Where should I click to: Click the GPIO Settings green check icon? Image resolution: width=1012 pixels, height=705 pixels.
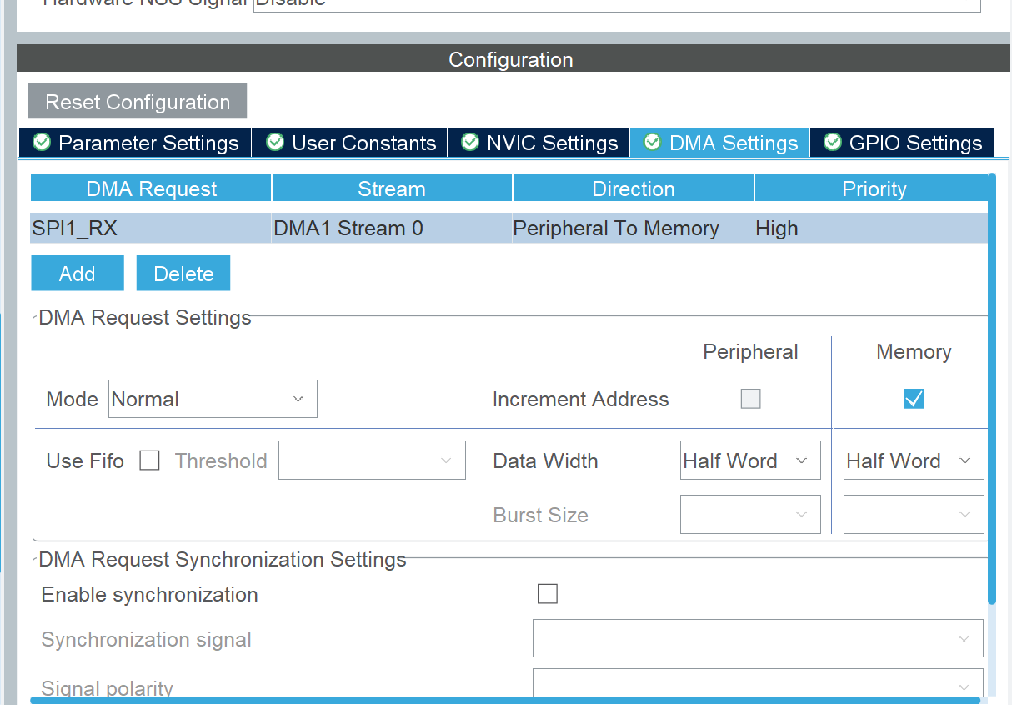pos(832,143)
